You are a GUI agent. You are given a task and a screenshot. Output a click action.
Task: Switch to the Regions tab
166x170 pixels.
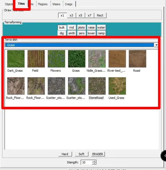point(43,4)
